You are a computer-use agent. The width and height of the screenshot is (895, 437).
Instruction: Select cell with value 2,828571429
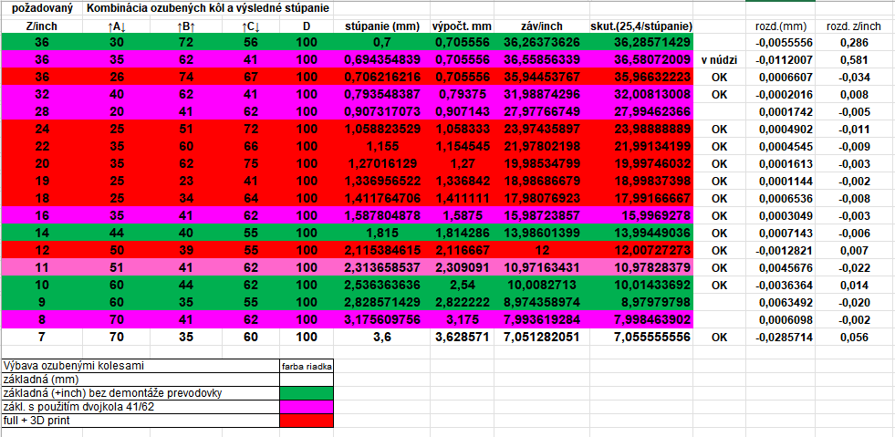(x=382, y=301)
